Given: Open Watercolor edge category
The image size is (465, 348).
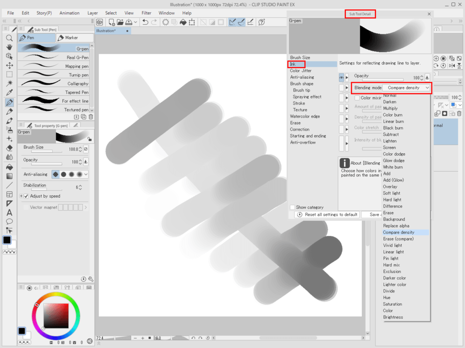Looking at the screenshot, I should click(305, 116).
